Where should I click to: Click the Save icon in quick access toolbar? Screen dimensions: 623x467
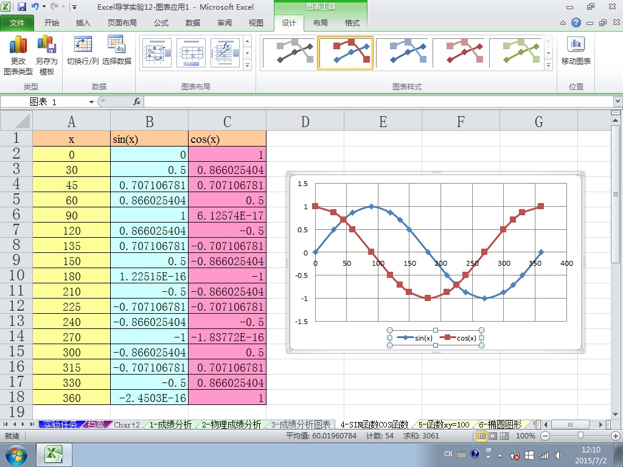(21, 7)
